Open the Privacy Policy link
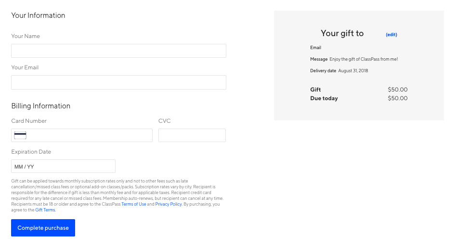Viewport: 455px width, 249px height. tap(169, 204)
